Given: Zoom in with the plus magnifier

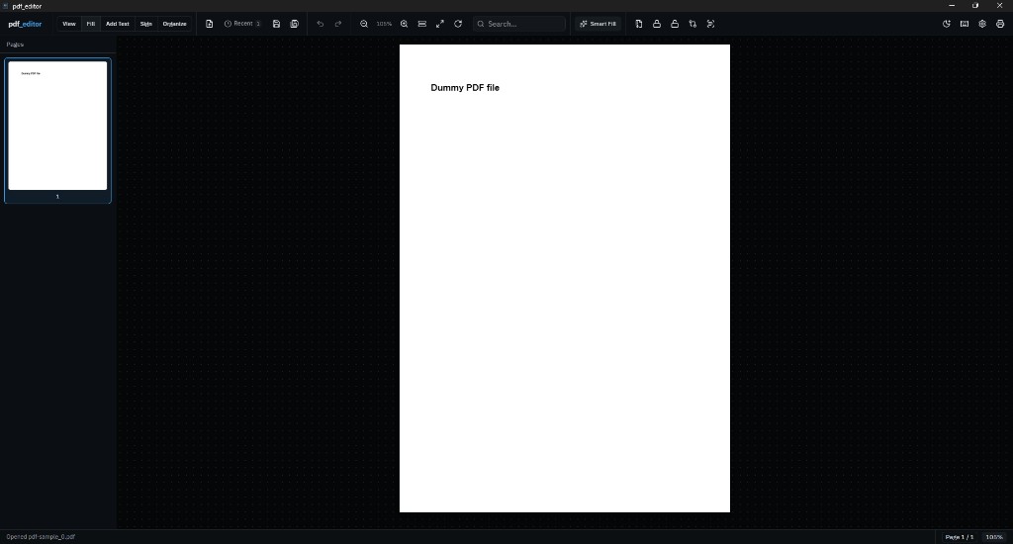Looking at the screenshot, I should [x=405, y=24].
